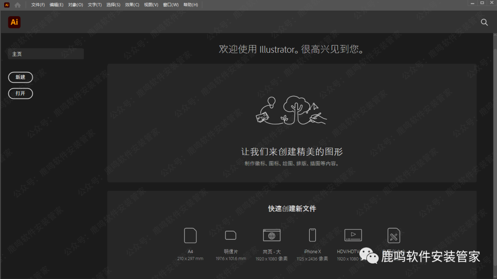The image size is (497, 279).
Task: Open the 对象 menu
Action: click(75, 4)
